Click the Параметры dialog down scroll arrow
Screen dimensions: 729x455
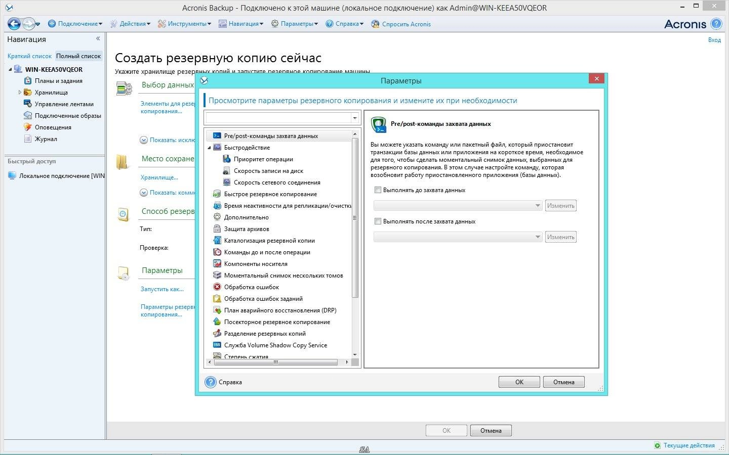coord(355,355)
